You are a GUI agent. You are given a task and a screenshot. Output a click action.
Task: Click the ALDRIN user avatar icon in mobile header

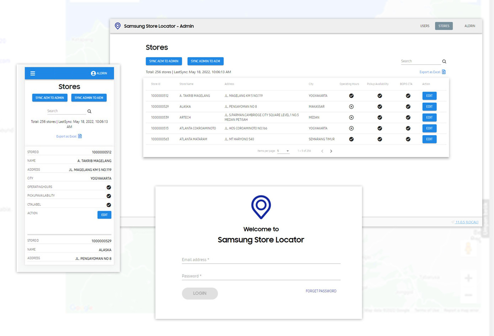(x=93, y=73)
